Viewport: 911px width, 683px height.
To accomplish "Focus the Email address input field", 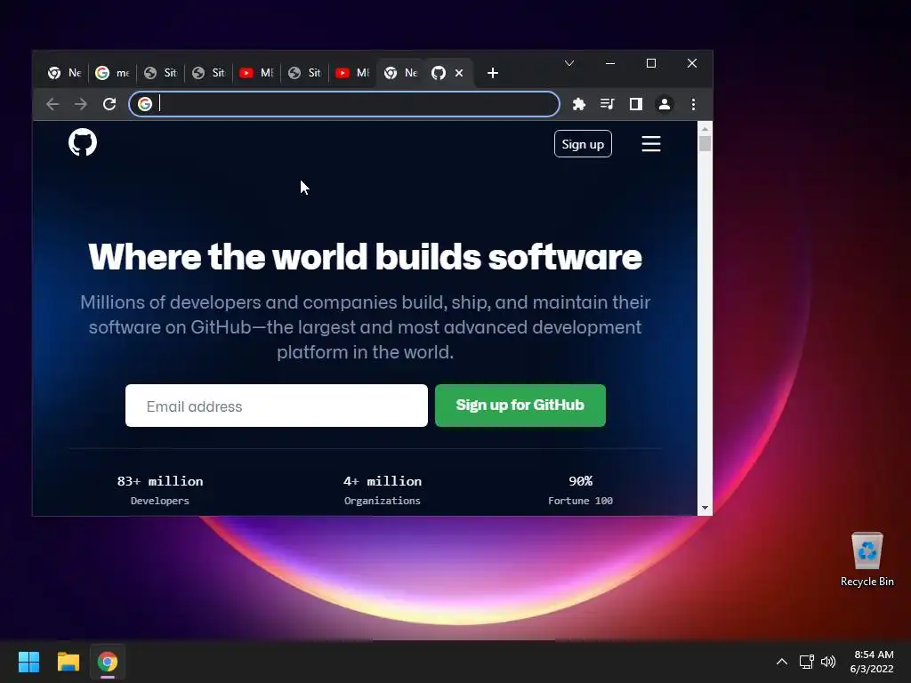I will 277,406.
